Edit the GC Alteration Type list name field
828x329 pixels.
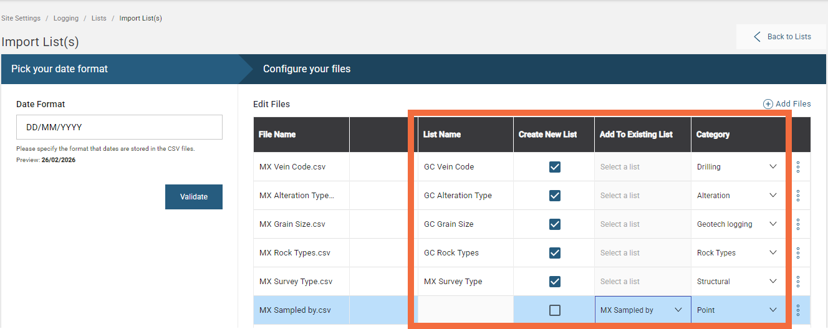465,196
